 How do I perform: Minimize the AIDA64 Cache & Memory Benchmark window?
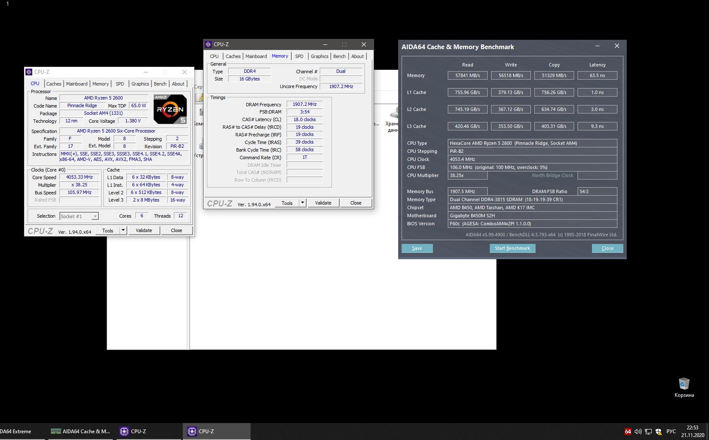point(597,46)
